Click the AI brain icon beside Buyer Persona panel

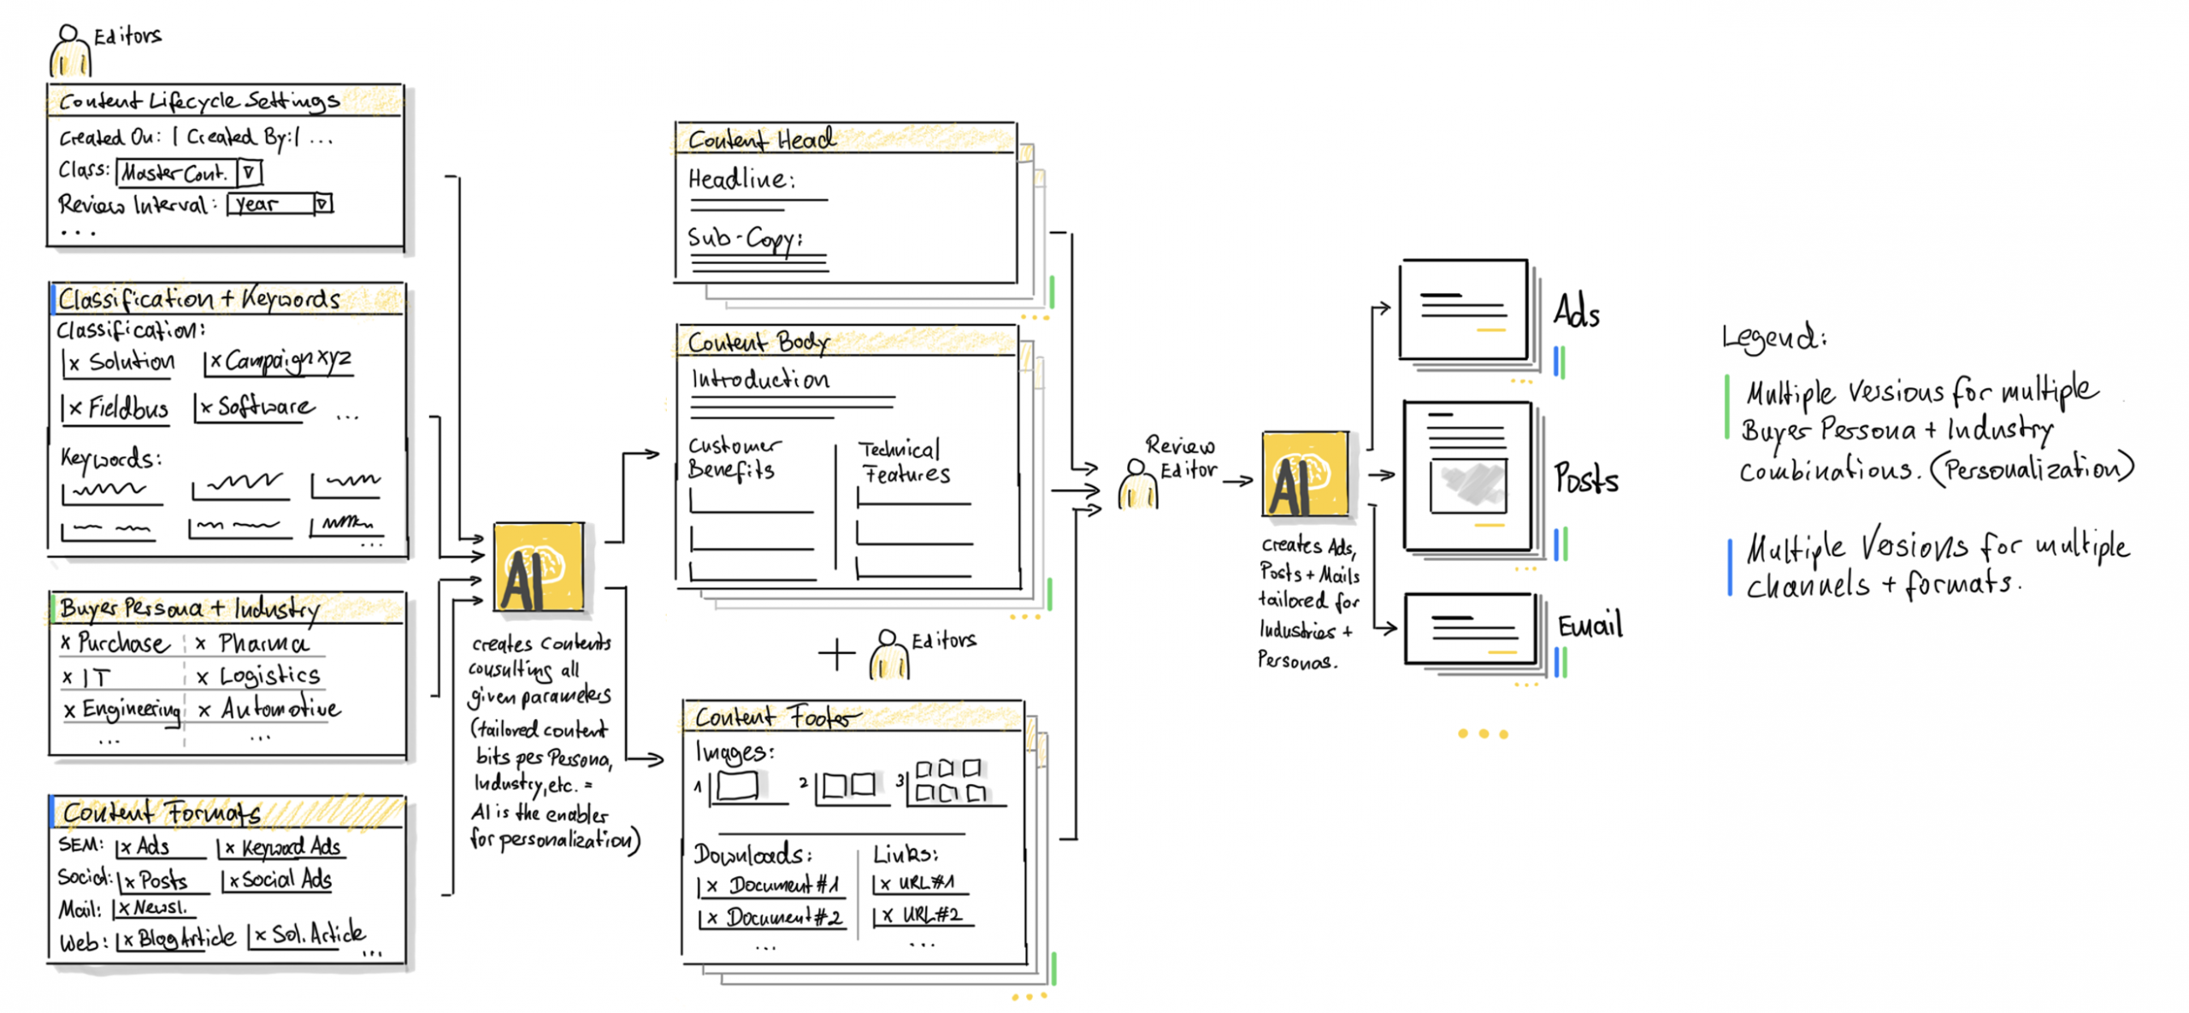tap(539, 567)
